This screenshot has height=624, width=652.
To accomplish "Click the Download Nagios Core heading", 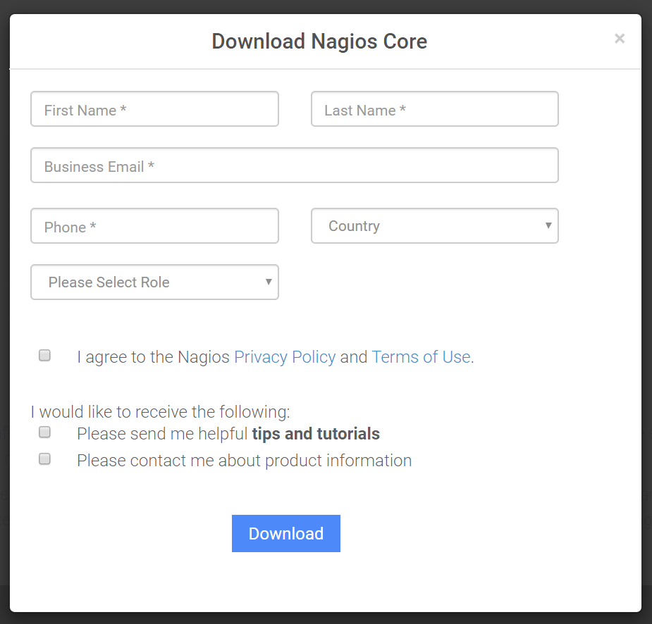I will [319, 42].
